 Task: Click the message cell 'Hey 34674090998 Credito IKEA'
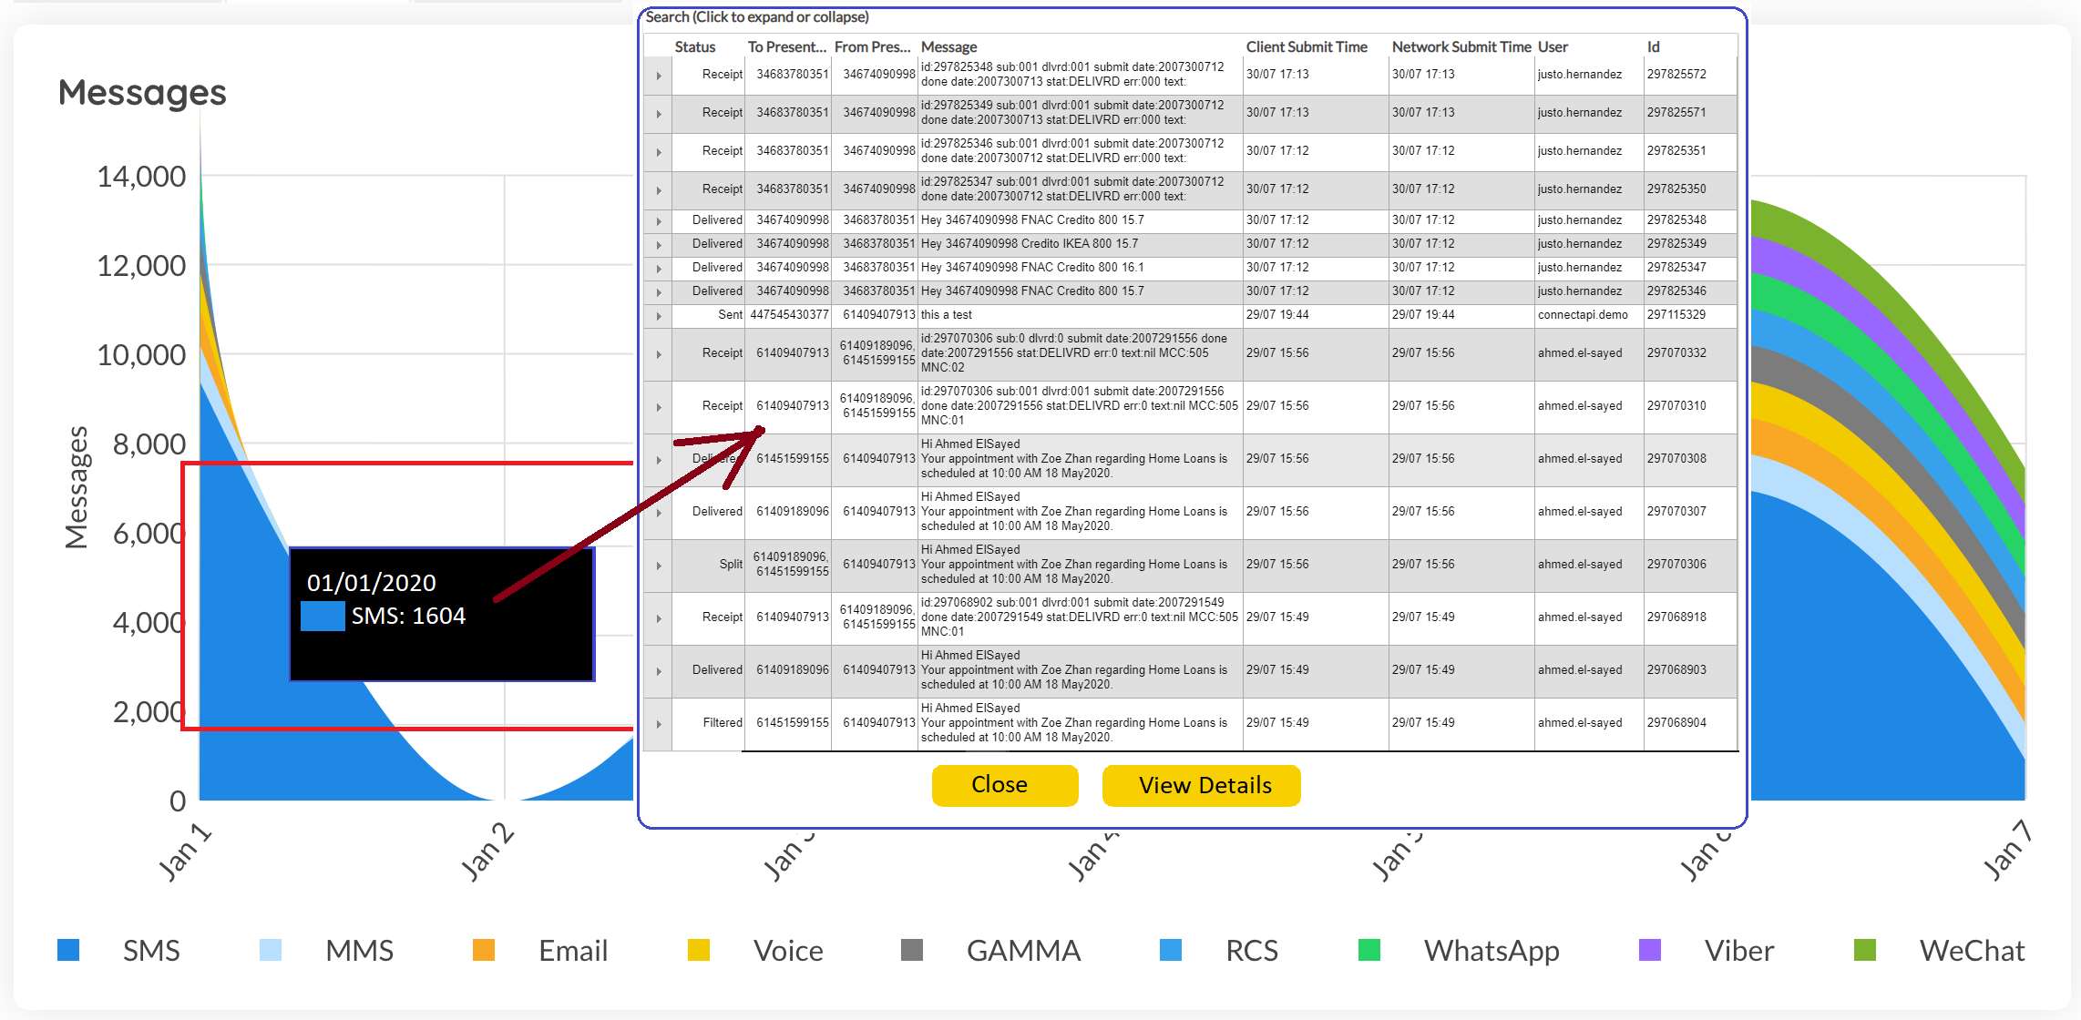(x=1030, y=244)
